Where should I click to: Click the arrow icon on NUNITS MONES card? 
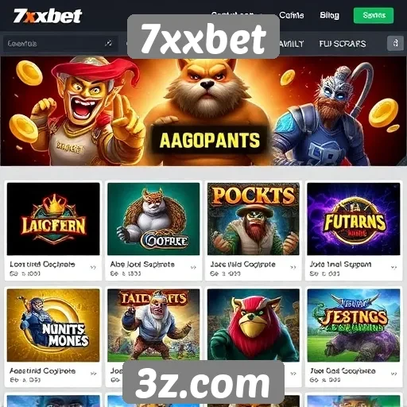click(x=93, y=374)
